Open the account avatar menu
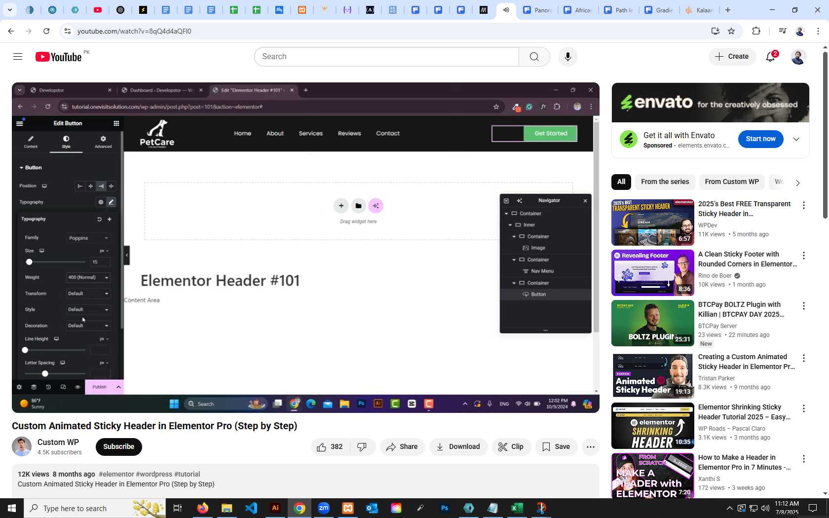Viewport: 829px width, 518px height. click(798, 57)
